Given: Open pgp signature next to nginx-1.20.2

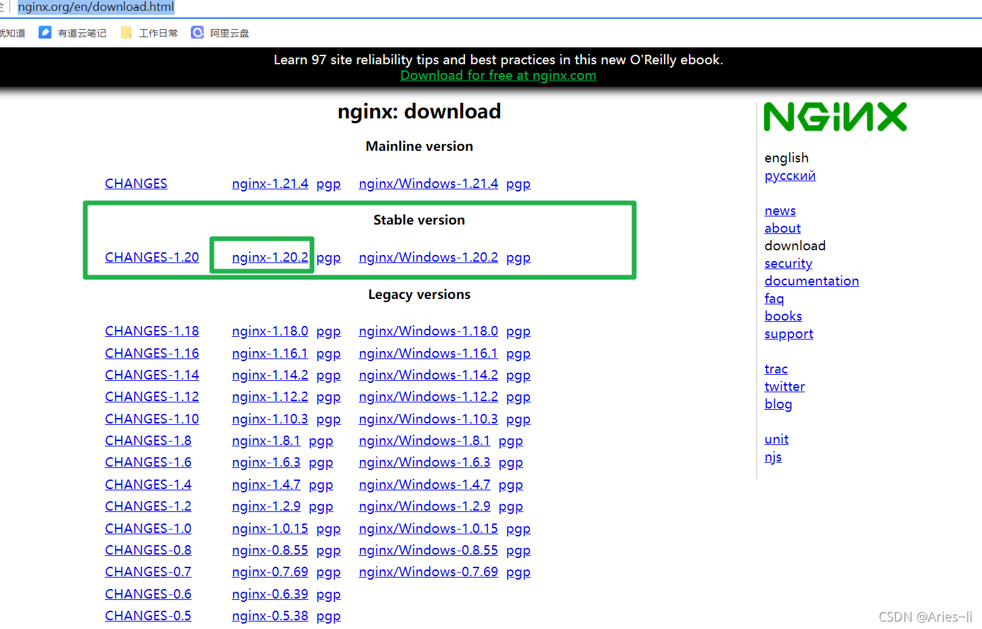Looking at the screenshot, I should pos(328,258).
